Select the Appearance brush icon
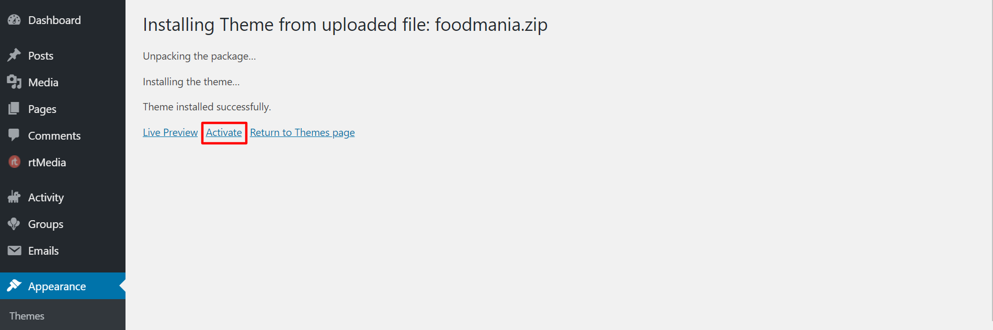The width and height of the screenshot is (993, 330). coord(14,286)
